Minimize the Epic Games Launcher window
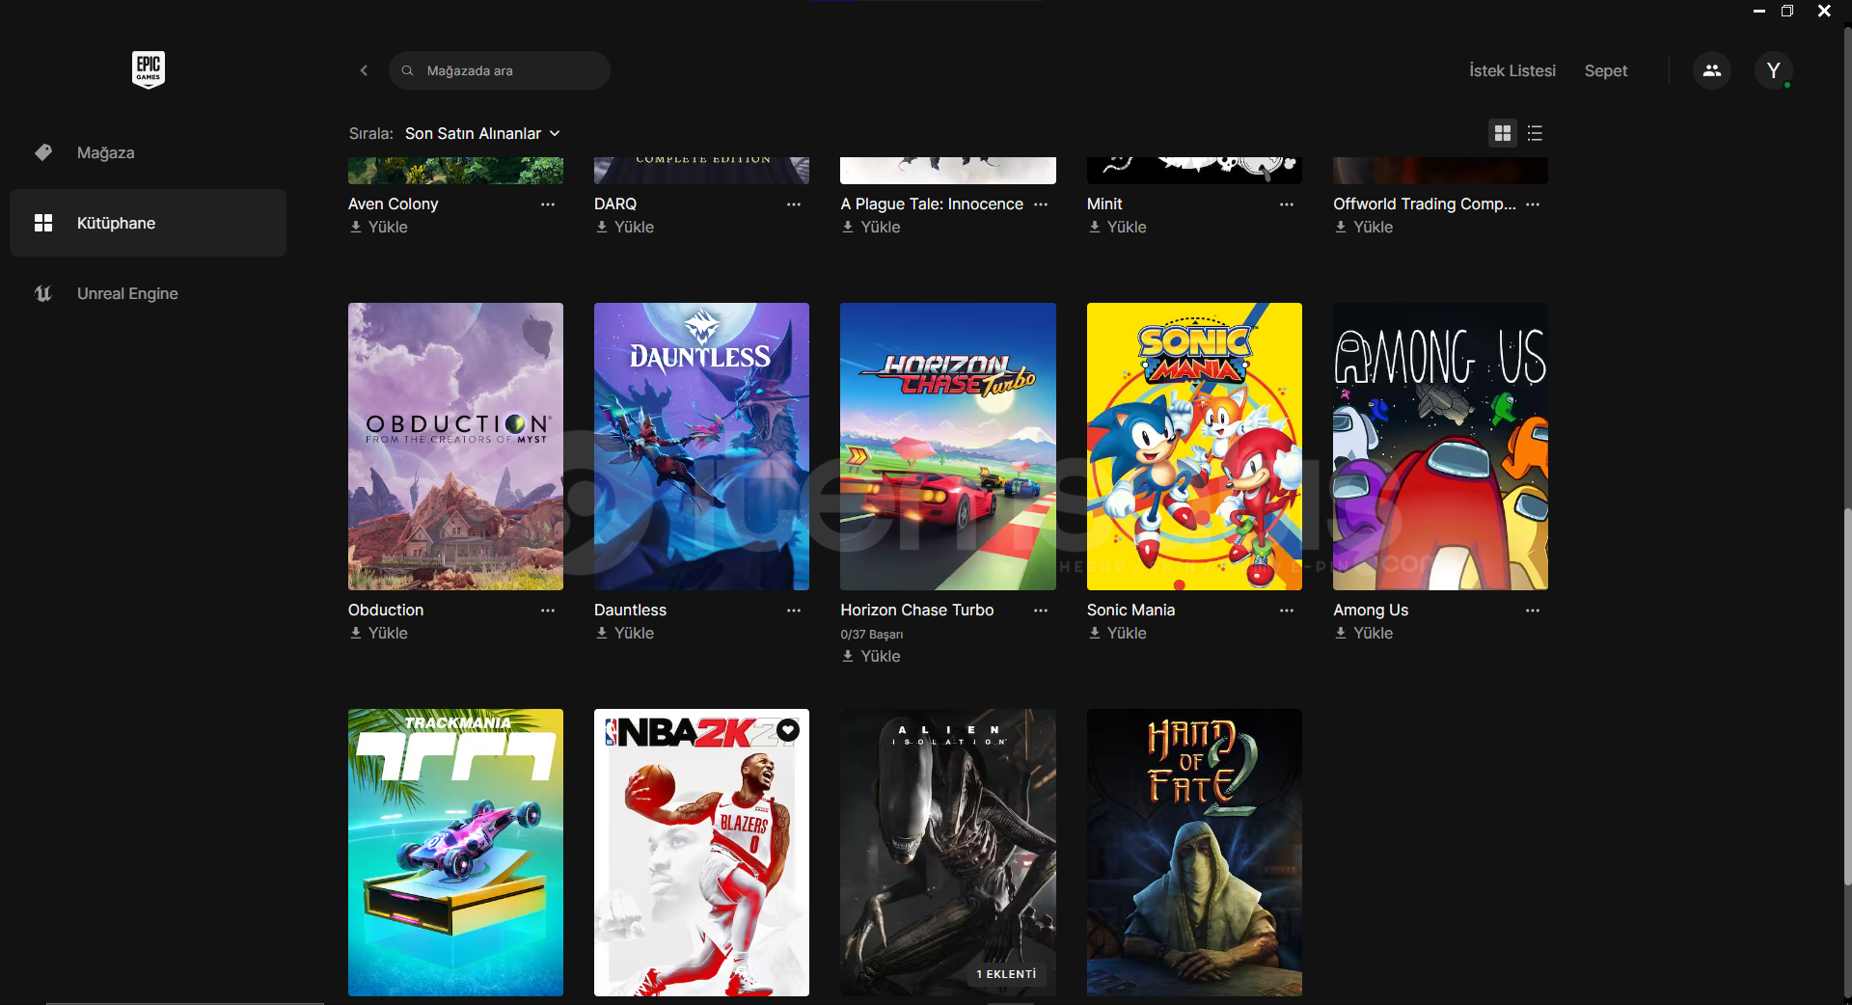1852x1005 pixels. click(x=1759, y=11)
